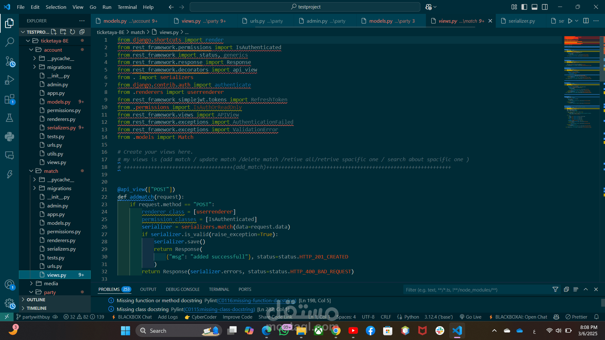The image size is (605, 340).
Task: Toggle the secondary side bar
Action: click(x=545, y=7)
